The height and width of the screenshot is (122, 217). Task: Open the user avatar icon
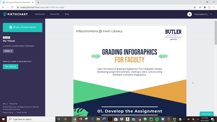tap(189, 14)
